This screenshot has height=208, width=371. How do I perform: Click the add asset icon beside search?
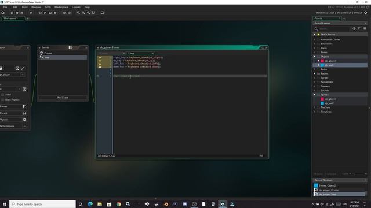[x=354, y=28]
